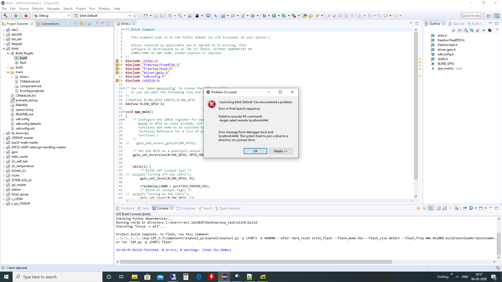This screenshot has height=282, width=502.
Task: Open the Refactor menu
Action: 38,9
